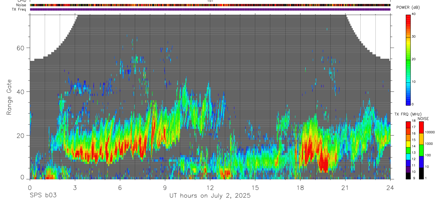This screenshot has height=203, width=439.
Task: Click the 40 dB mark on power scale
Action: coord(414,14)
